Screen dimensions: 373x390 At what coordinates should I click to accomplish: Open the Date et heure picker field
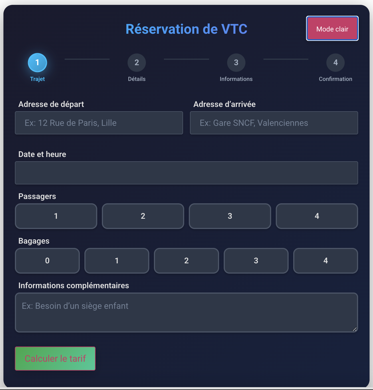186,173
